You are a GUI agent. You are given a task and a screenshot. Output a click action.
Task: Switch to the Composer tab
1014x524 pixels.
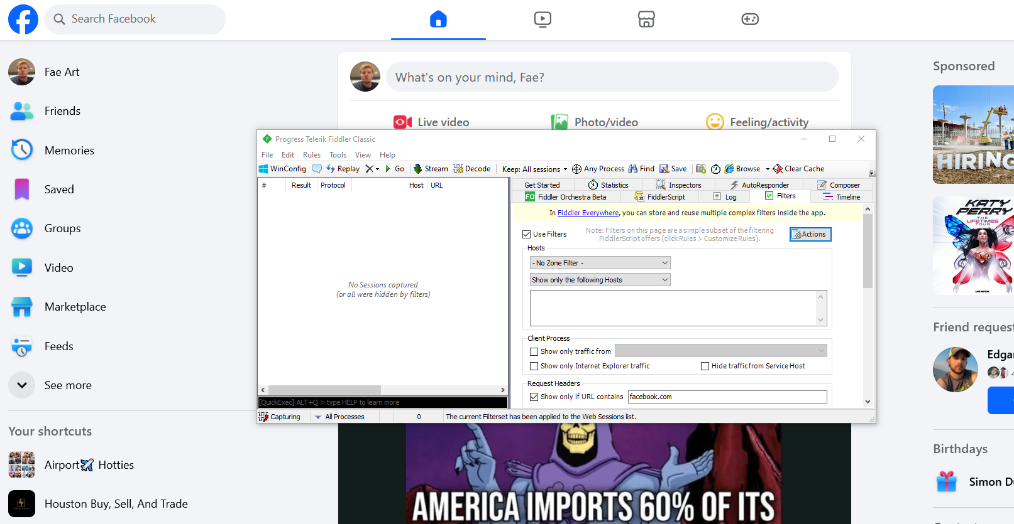click(x=839, y=185)
